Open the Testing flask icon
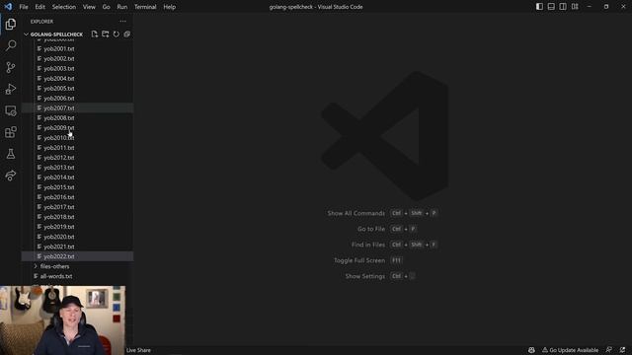 click(x=11, y=154)
